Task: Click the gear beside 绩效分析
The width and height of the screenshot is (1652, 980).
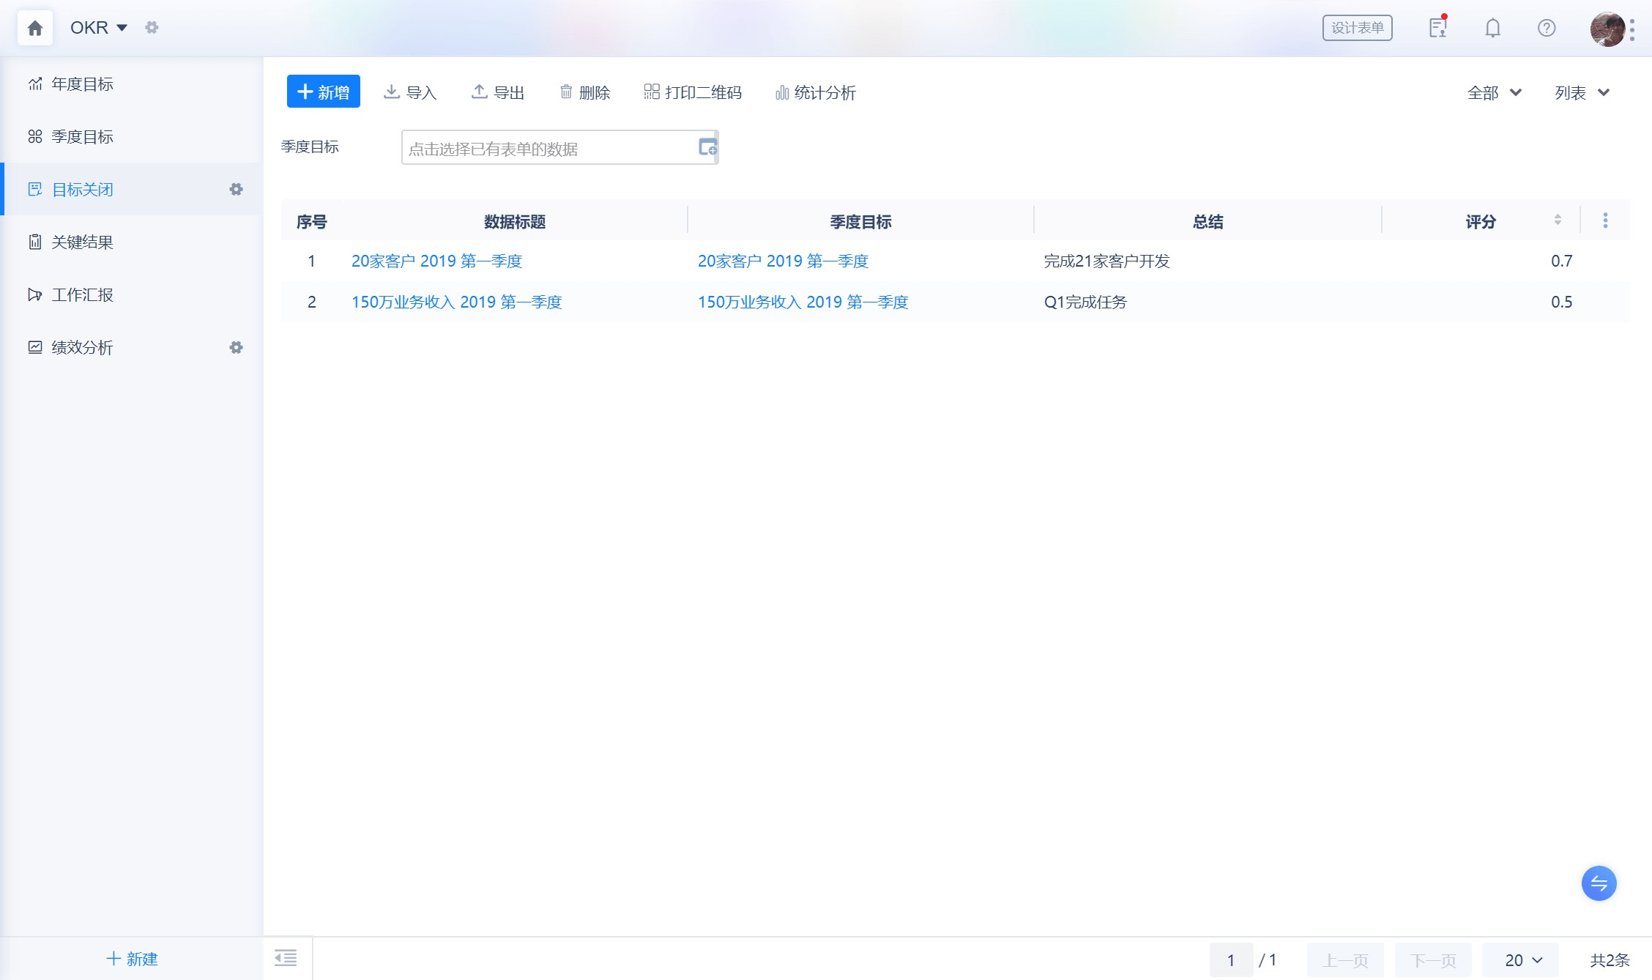Action: tap(236, 347)
